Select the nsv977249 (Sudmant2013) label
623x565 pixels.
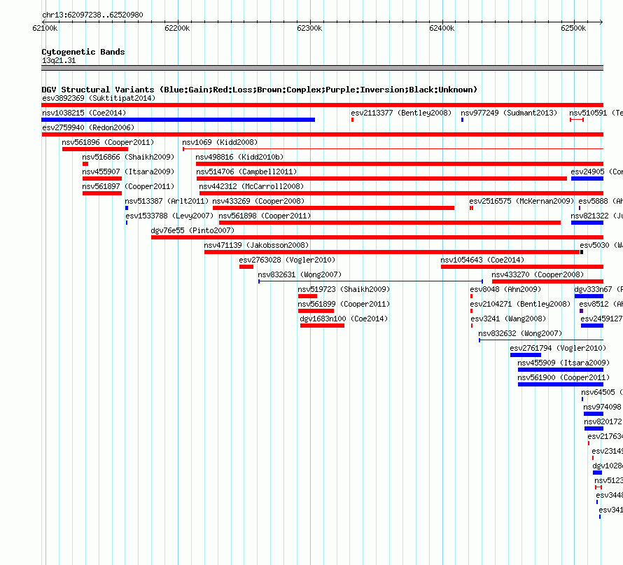tap(509, 113)
